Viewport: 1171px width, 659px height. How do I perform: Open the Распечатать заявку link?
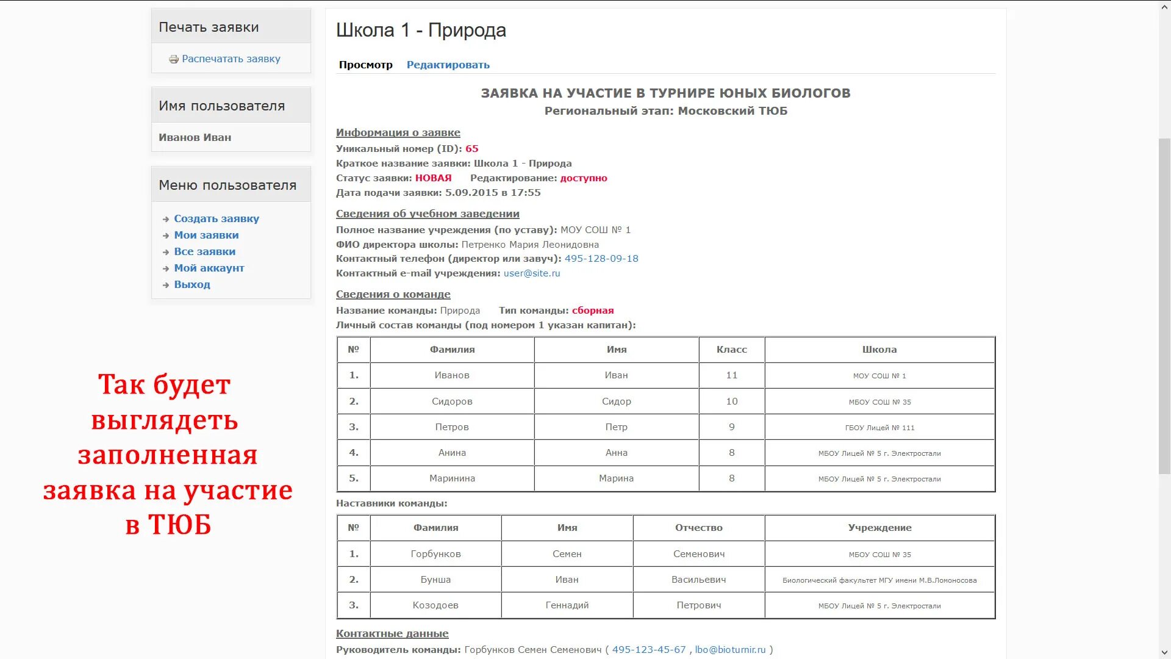tap(231, 59)
